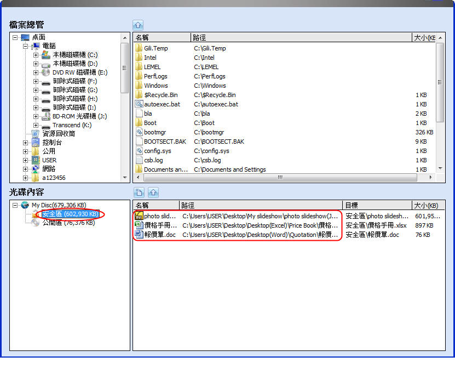The image size is (455, 368).
Task: Click the up-folder icon above file list
Action: [x=138, y=25]
